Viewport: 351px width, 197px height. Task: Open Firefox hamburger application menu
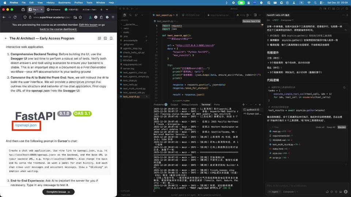coord(113,17)
